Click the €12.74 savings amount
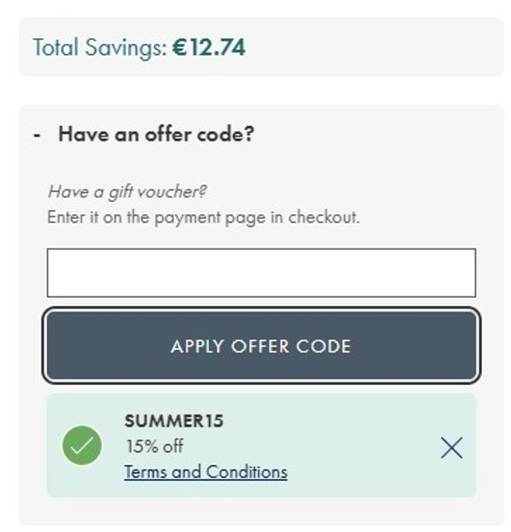 pyautogui.click(x=209, y=47)
